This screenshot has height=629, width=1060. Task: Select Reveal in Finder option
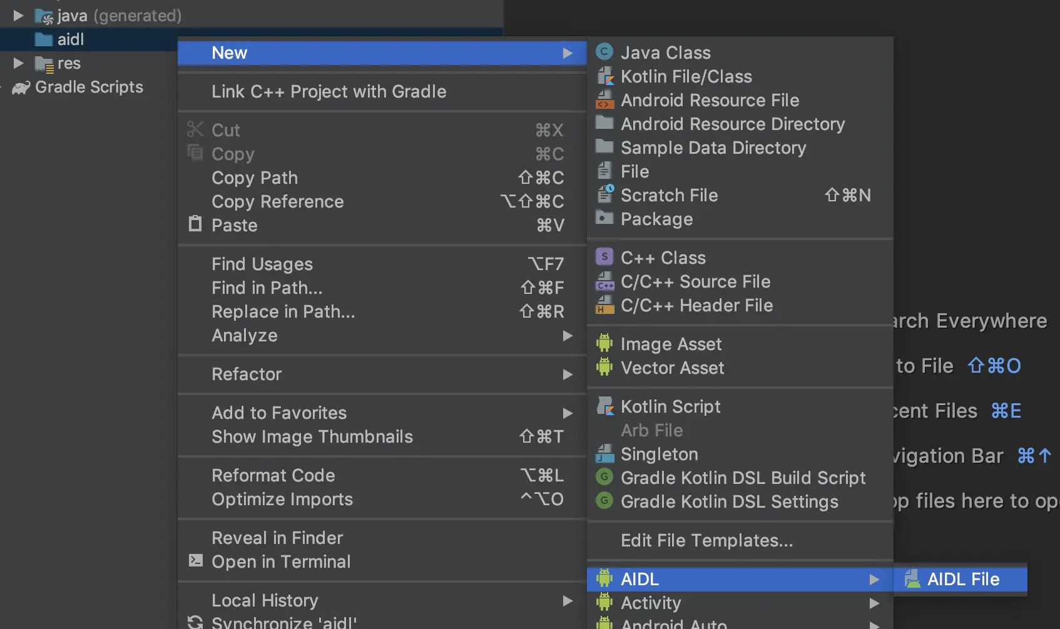click(277, 538)
